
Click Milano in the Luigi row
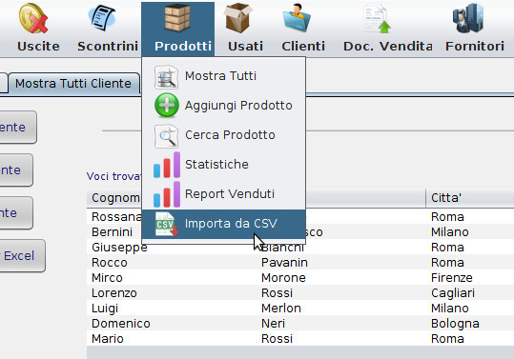450,309
